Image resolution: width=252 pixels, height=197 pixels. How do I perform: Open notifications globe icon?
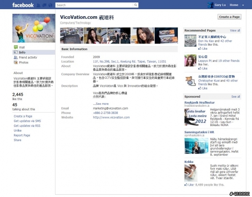[50, 5]
